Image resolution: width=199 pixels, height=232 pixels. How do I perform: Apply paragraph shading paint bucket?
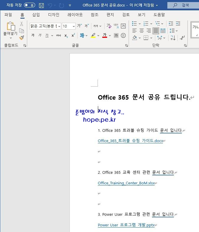point(135,38)
